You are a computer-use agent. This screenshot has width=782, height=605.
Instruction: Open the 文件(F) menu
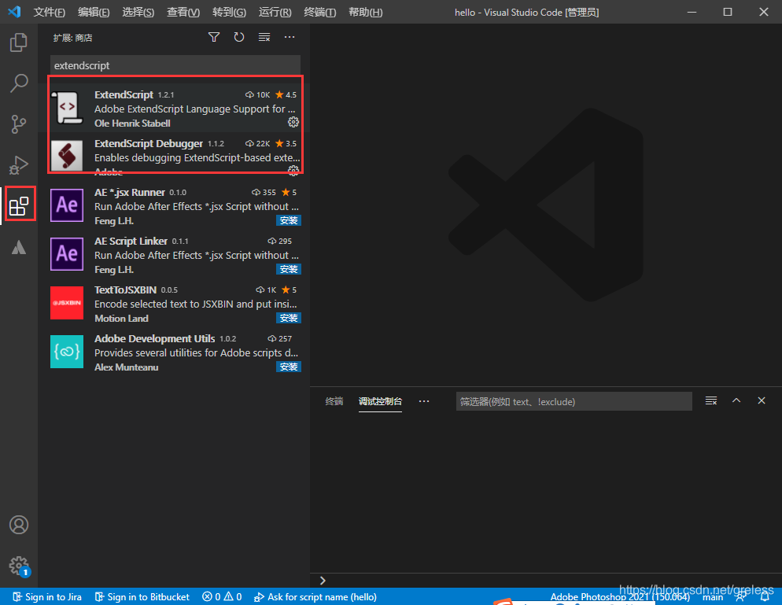coord(49,12)
